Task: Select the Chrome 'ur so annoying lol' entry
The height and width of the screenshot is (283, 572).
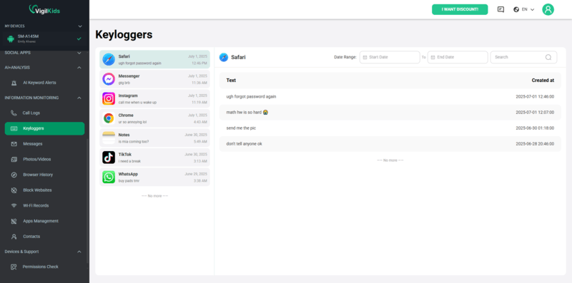Action: 154,118
